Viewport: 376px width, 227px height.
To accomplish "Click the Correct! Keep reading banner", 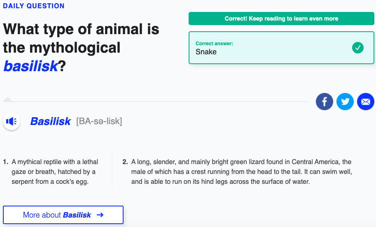I will 281,19.
